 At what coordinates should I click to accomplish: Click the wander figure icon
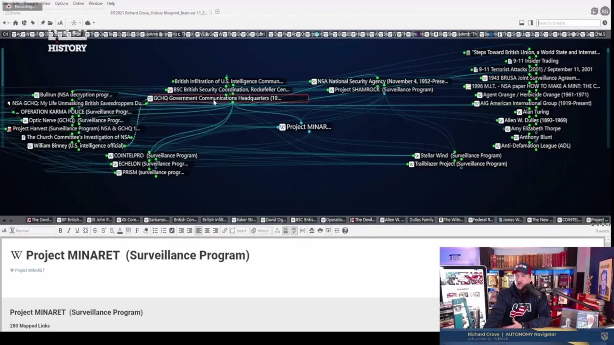(74, 23)
